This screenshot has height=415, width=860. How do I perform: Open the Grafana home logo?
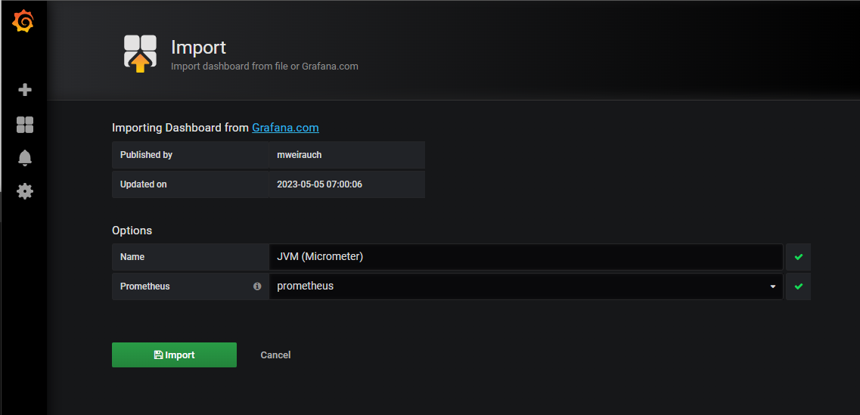tap(23, 22)
